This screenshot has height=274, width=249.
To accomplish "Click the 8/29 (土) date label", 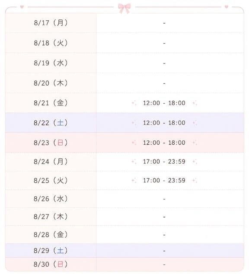I will [x=51, y=251].
